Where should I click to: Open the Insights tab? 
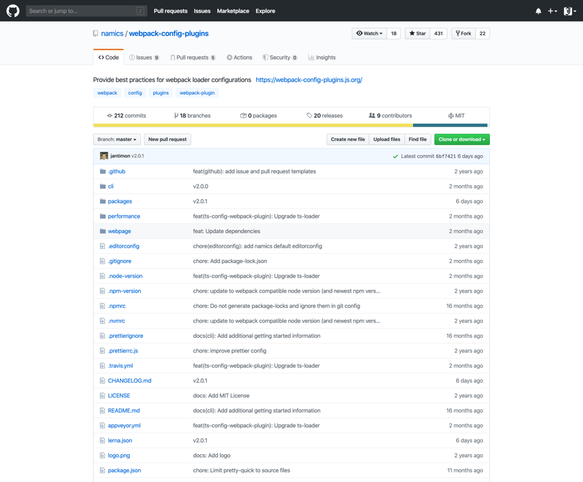(x=322, y=58)
